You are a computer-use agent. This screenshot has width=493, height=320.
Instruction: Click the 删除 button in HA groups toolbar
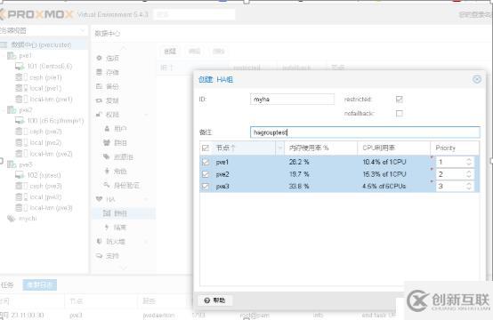[219, 52]
